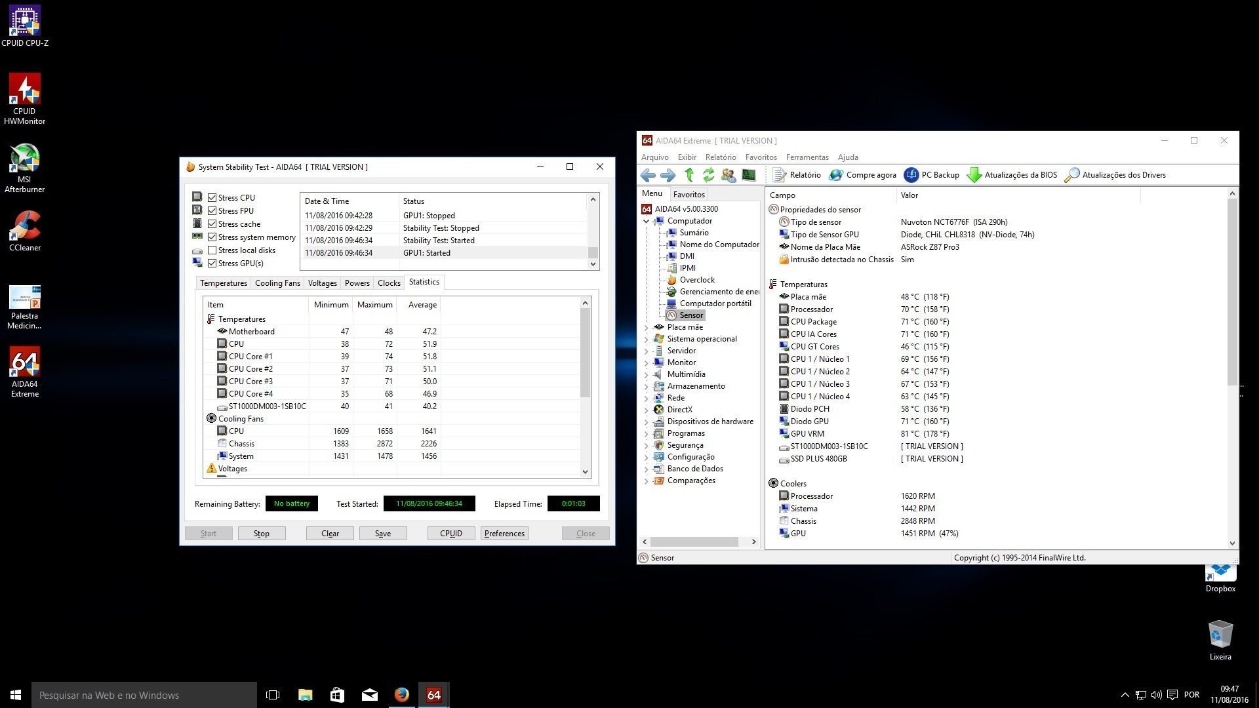Image resolution: width=1259 pixels, height=708 pixels.
Task: Click Task View button in taskbar
Action: point(273,695)
